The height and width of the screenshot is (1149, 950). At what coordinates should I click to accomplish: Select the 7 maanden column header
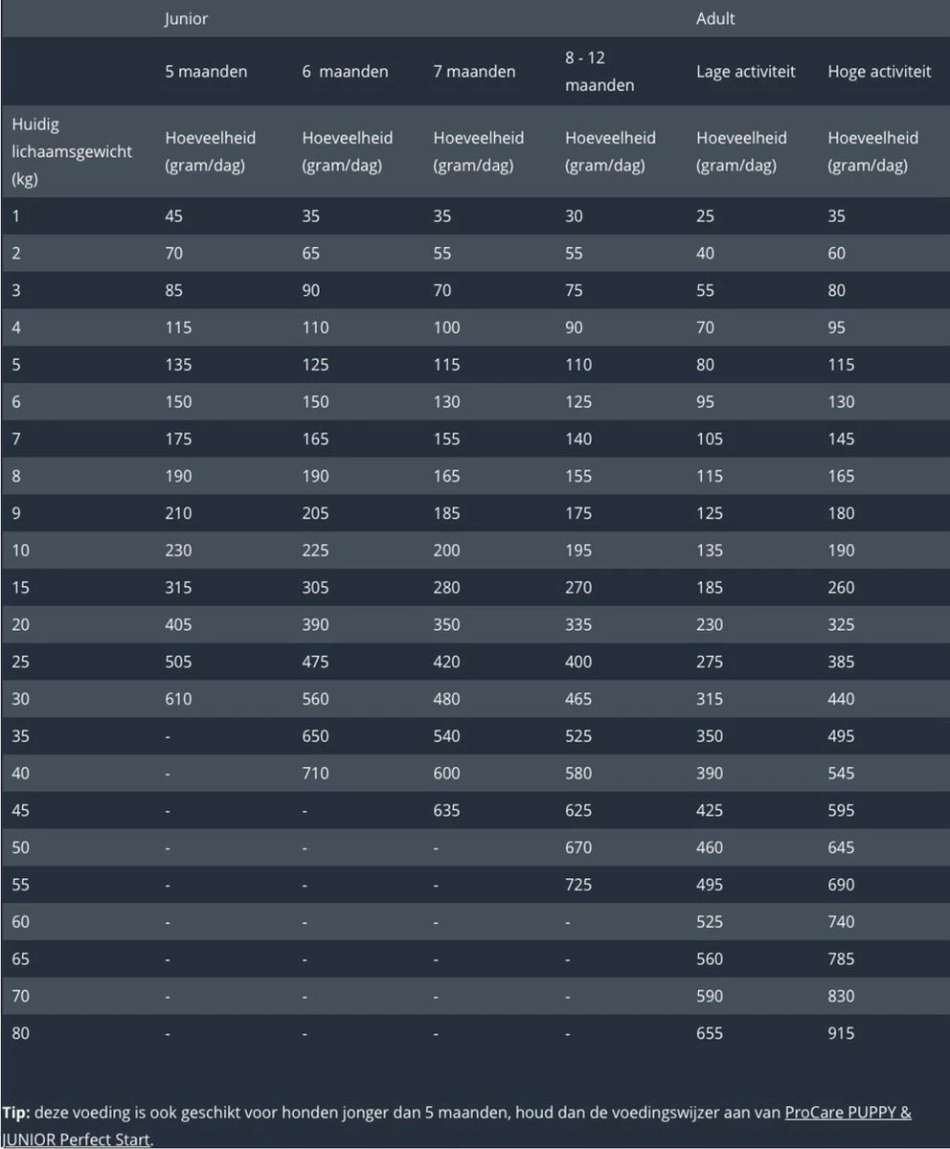pyautogui.click(x=474, y=72)
